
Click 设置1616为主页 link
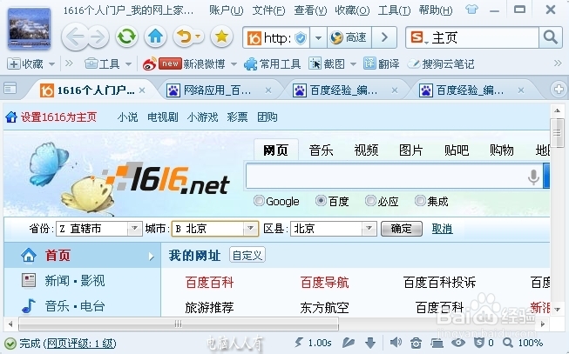click(58, 117)
